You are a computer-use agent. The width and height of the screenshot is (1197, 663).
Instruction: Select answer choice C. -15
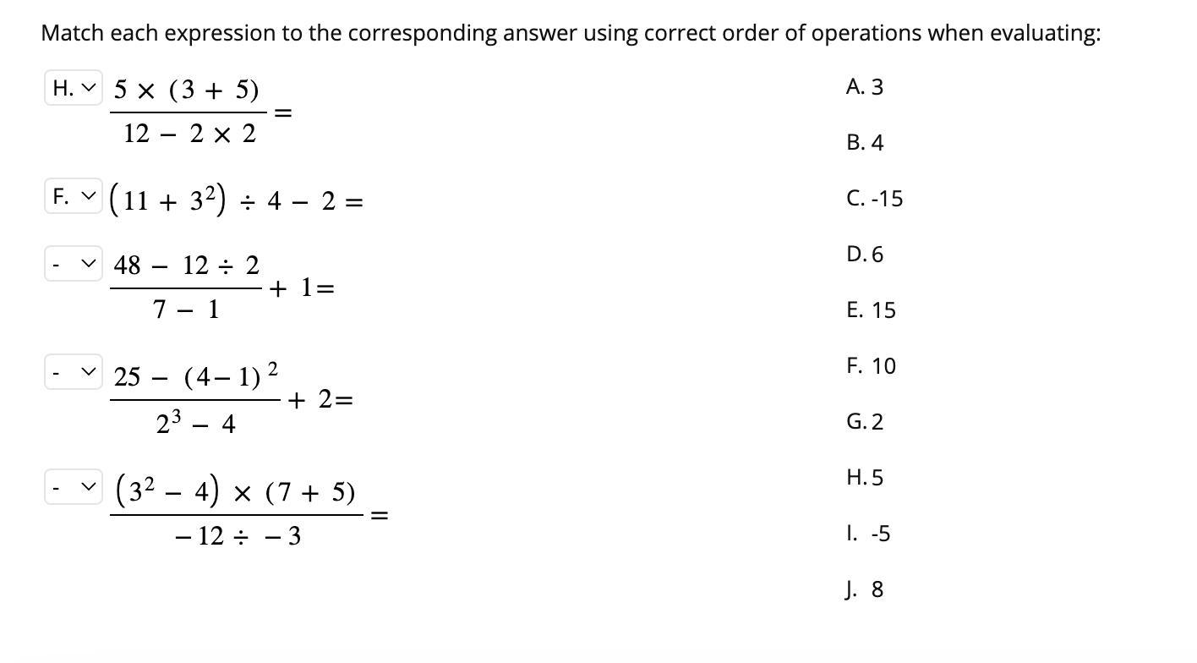point(873,199)
